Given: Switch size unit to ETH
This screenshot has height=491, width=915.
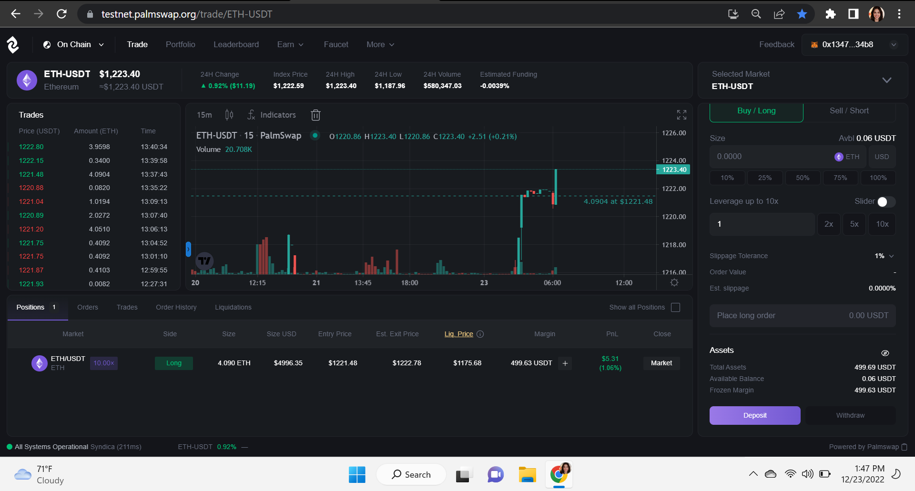Looking at the screenshot, I should (847, 157).
